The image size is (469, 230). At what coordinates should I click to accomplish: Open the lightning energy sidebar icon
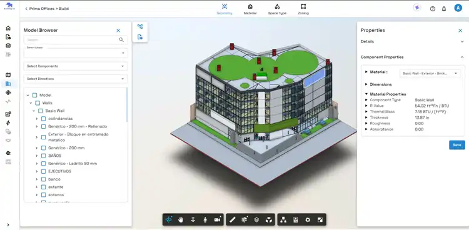[8, 122]
